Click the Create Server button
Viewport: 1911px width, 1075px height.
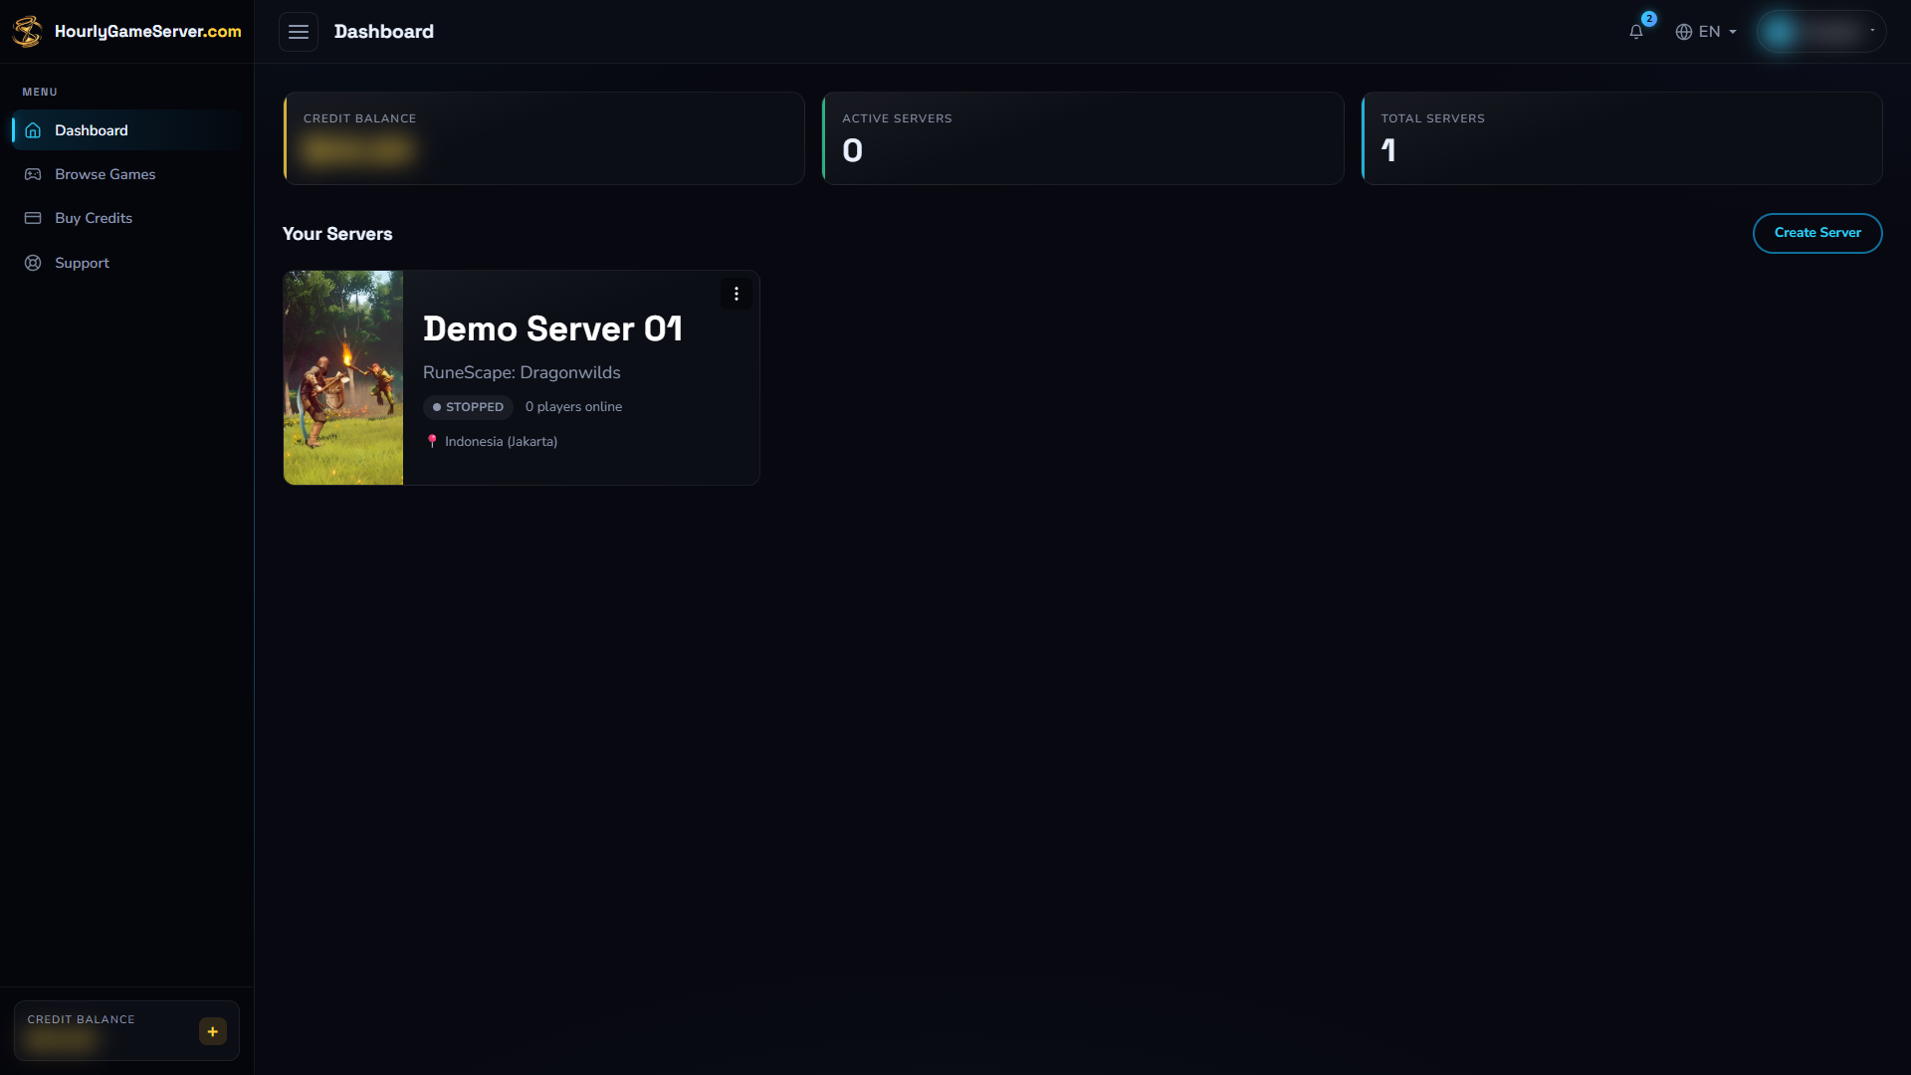(1816, 233)
